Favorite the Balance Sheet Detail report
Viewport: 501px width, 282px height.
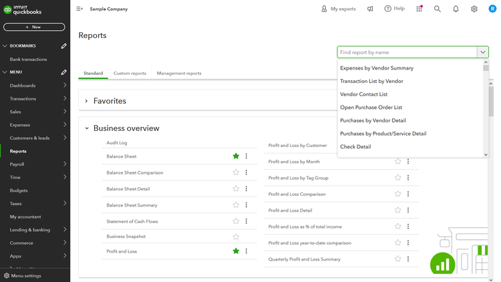tap(236, 188)
